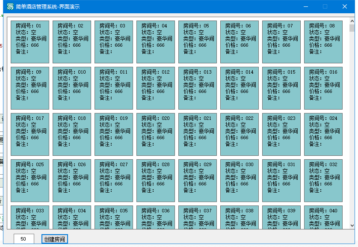Pick room card 026
Image resolution: width=358 pixels, height=247 pixels.
point(72,181)
